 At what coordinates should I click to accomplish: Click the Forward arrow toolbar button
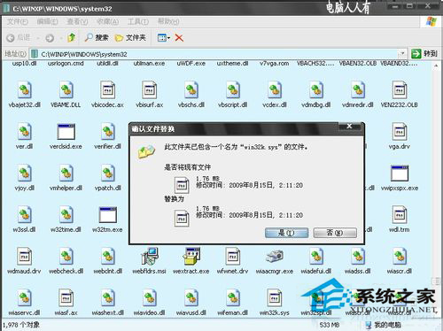click(x=50, y=38)
